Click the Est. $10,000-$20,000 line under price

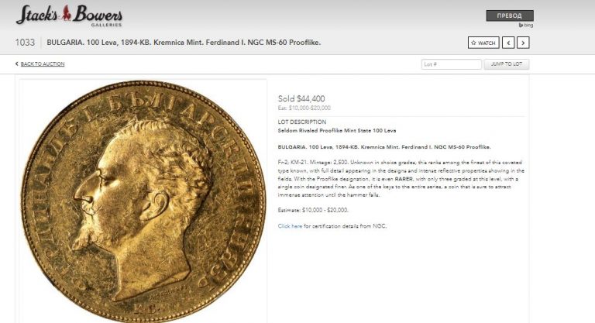click(x=304, y=108)
